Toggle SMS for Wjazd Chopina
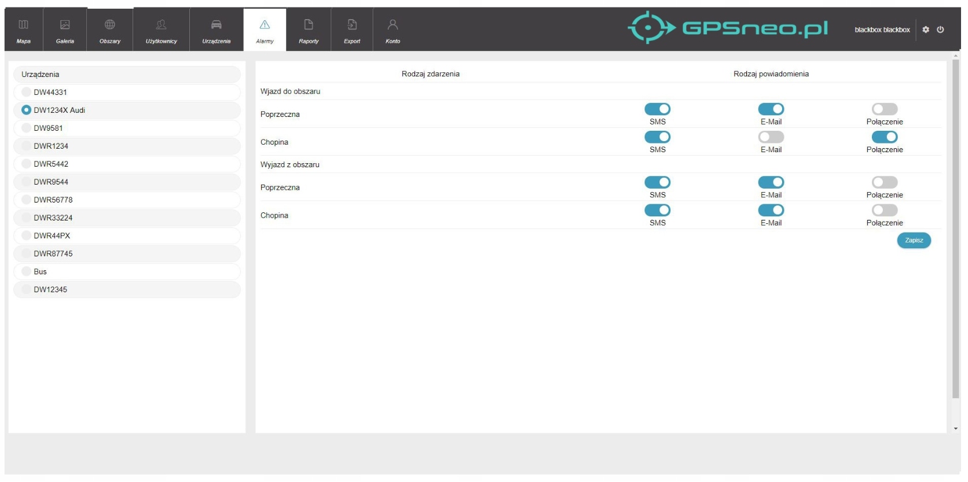This screenshot has width=968, height=482. (x=658, y=137)
